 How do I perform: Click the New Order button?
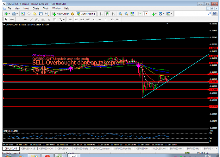(x=61, y=14)
